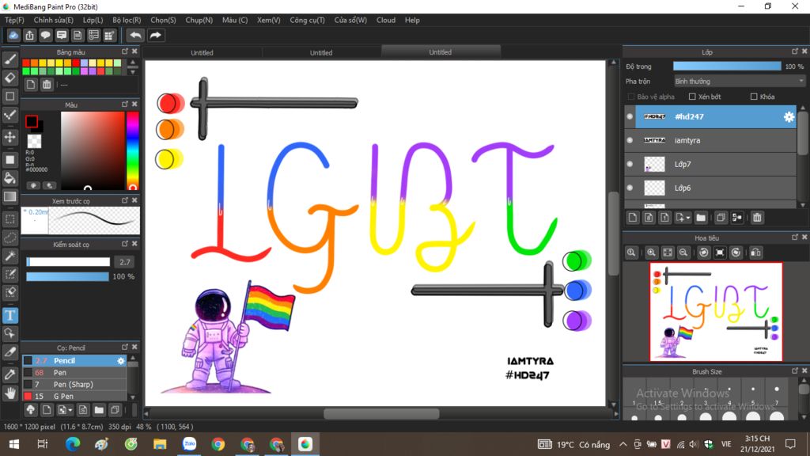Open the Bộ lọc(R) menu
The image size is (810, 456).
coord(127,20)
